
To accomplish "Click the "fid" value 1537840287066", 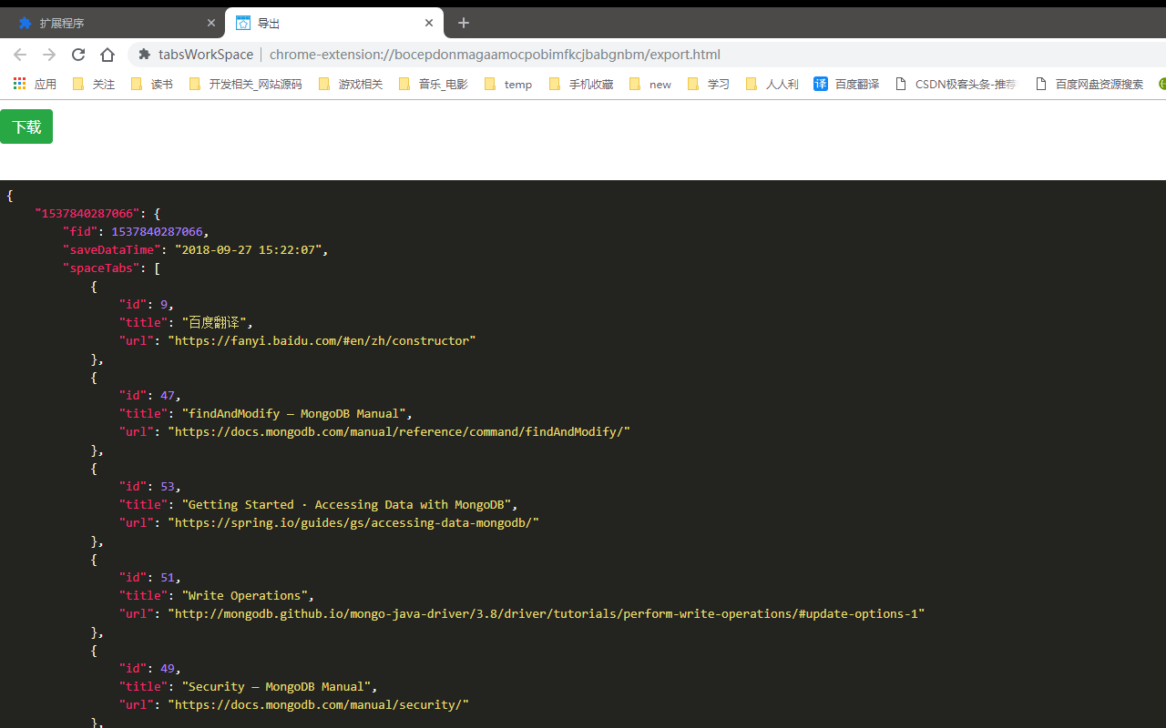I will (157, 232).
